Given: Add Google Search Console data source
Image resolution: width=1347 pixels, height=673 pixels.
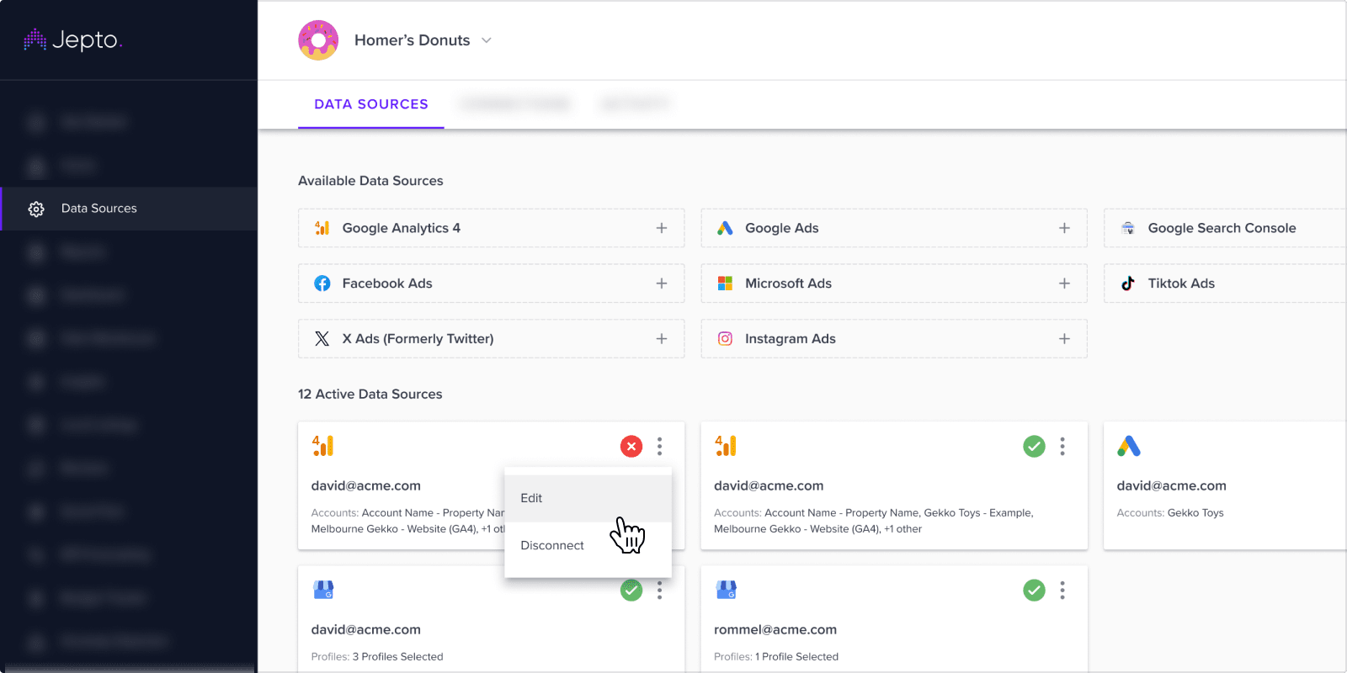Looking at the screenshot, I should pos(1225,228).
